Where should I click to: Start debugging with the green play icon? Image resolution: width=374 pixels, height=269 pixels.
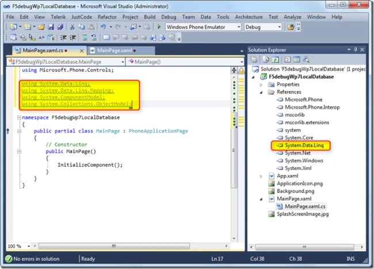[x=159, y=26]
